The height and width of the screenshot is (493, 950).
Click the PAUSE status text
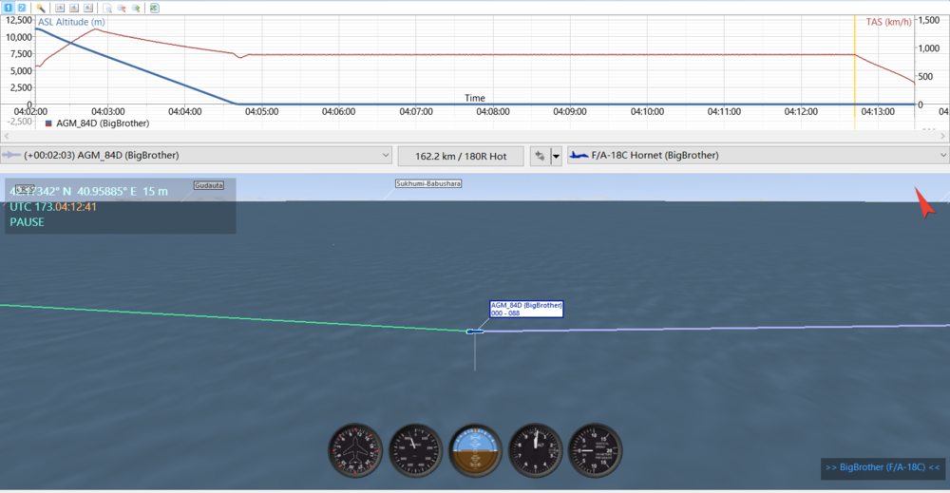pyautogui.click(x=27, y=222)
